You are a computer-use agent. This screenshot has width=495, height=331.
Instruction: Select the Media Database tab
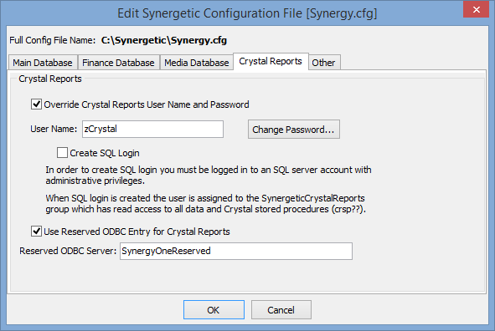[x=196, y=63]
